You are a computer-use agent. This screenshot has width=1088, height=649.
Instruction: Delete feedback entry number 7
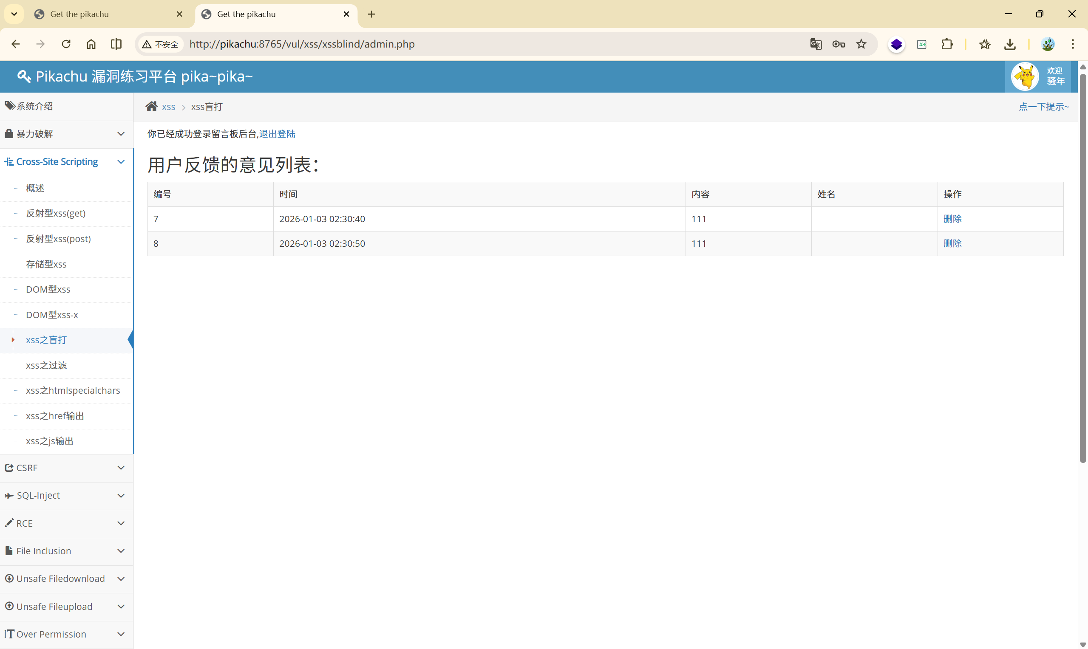(x=952, y=219)
